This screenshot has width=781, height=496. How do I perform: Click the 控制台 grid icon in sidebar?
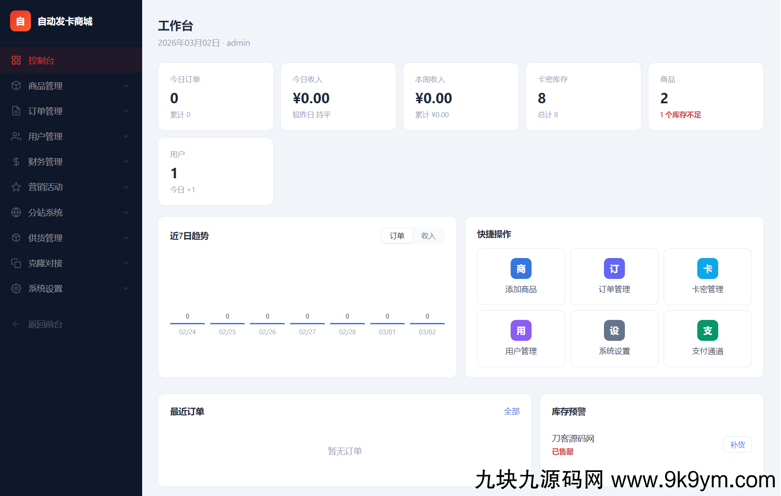coord(16,60)
